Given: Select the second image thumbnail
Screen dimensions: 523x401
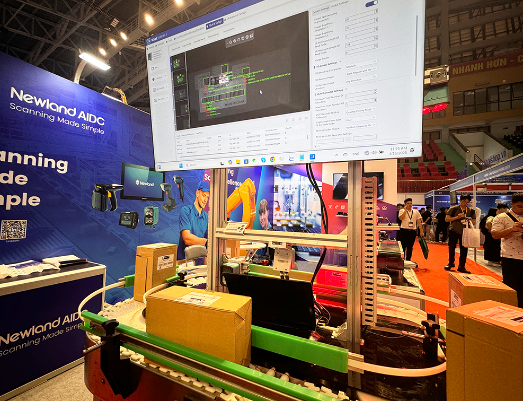Looking at the screenshot, I should tap(180, 79).
